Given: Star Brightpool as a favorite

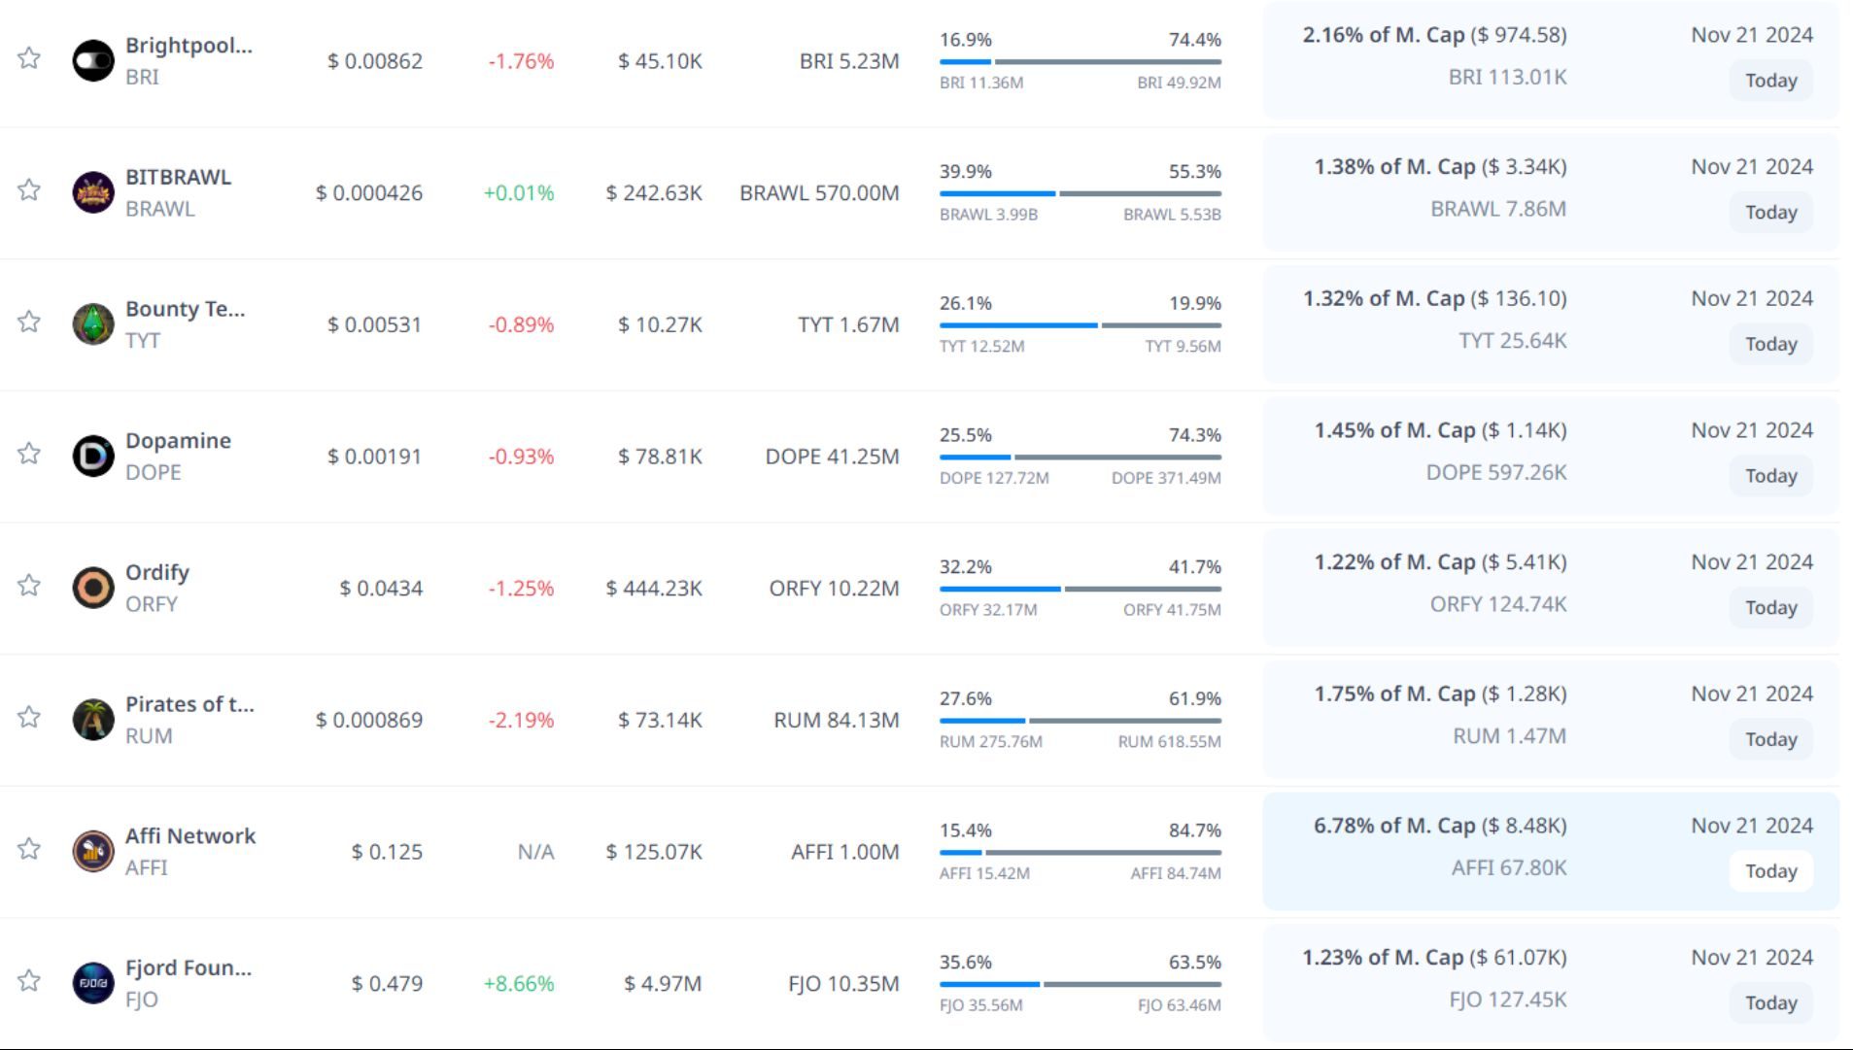Looking at the screenshot, I should click(29, 58).
